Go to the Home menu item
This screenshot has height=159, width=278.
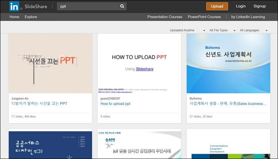pos(14,17)
